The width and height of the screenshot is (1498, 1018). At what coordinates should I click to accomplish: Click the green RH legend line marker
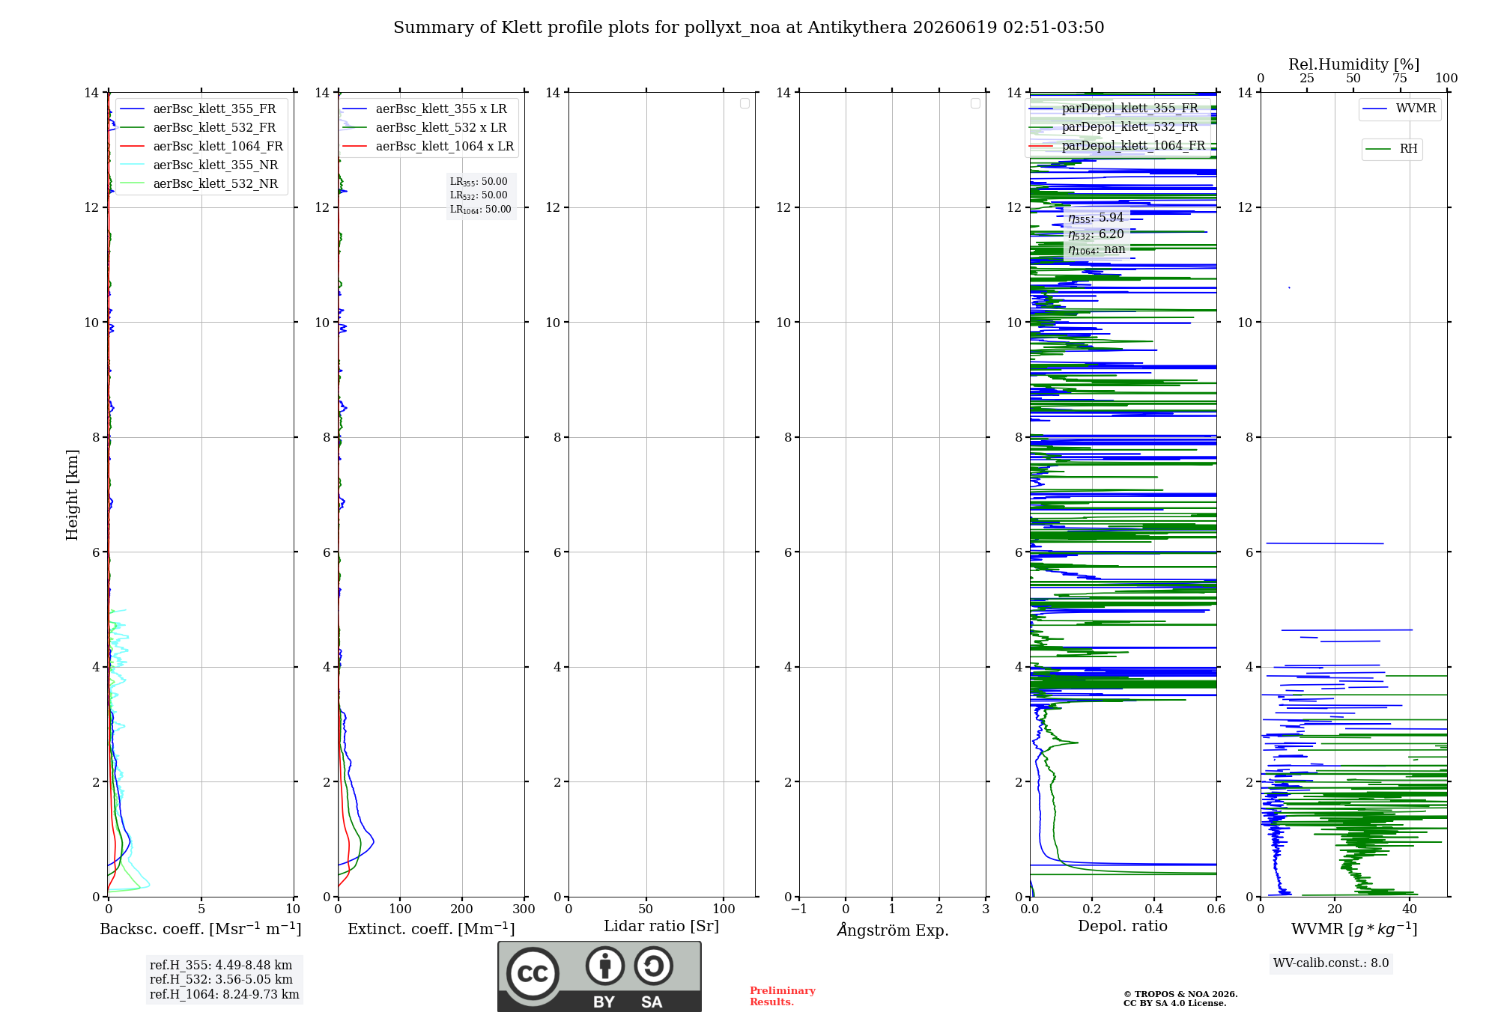(x=1378, y=149)
